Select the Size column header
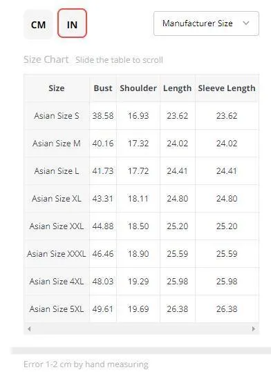 (x=57, y=88)
